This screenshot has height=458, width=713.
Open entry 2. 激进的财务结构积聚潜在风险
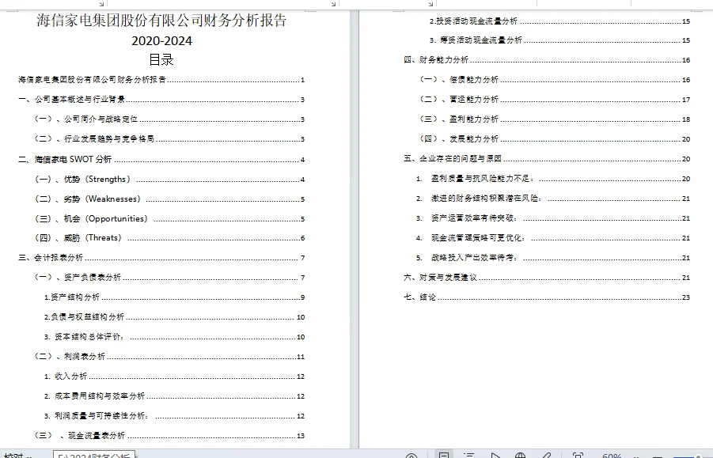tap(553, 199)
